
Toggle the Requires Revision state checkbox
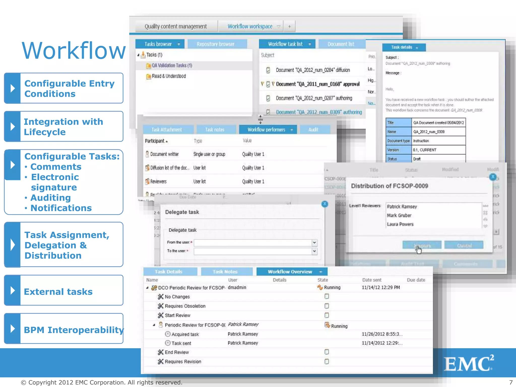tap(327, 362)
